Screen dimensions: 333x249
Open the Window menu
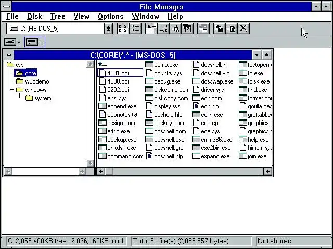point(146,17)
